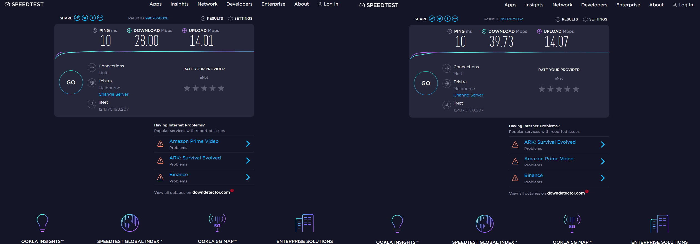Viewport: 700px width, 244px height.
Task: Click the Ookla 5G Map antenna icon, left window
Action: pos(217,223)
